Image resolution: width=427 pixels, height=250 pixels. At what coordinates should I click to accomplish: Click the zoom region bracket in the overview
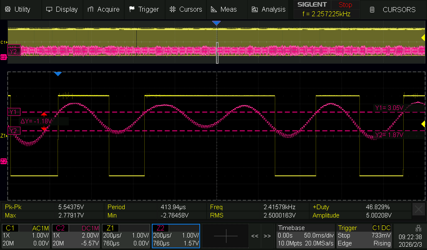[x=217, y=53]
